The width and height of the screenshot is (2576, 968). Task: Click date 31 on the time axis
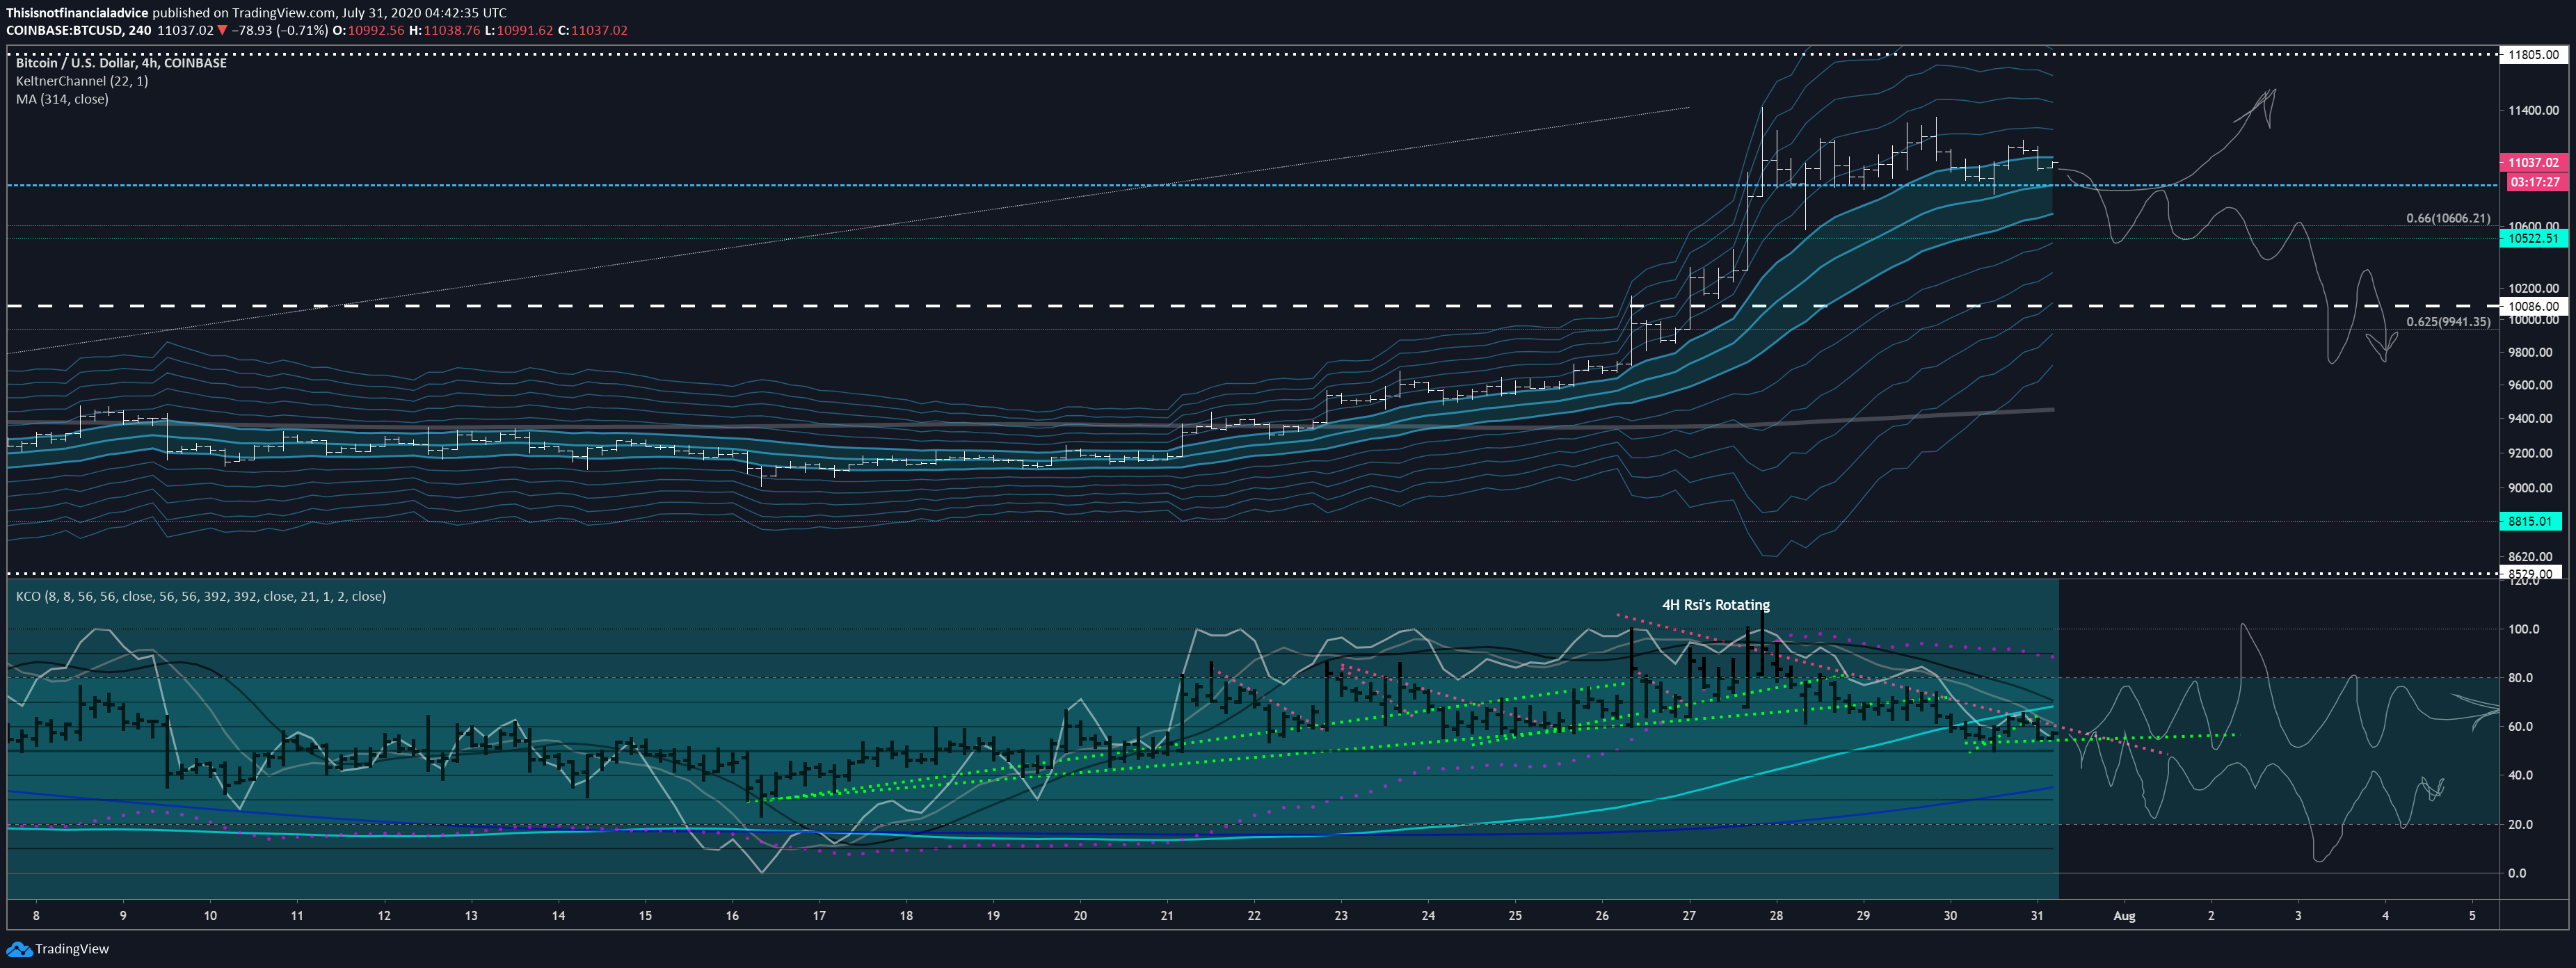point(2037,915)
